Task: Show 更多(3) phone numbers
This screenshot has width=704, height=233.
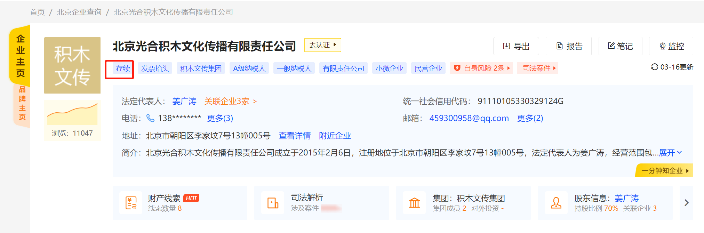Action: [220, 118]
